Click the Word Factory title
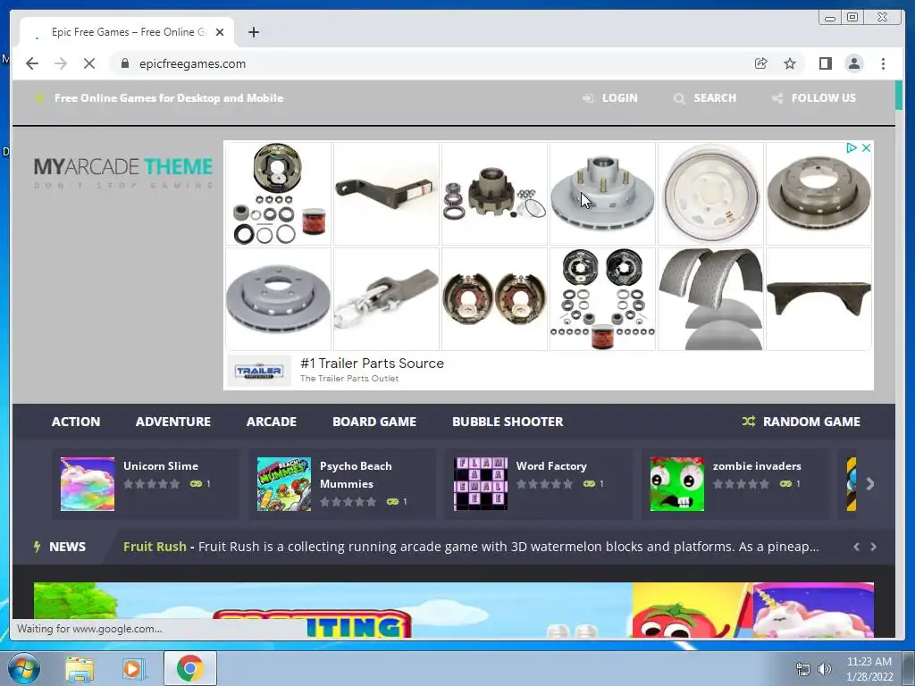 pos(551,466)
